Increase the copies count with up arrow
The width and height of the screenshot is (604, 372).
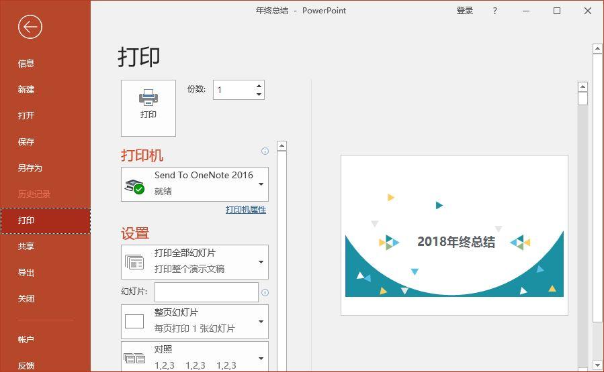point(259,86)
